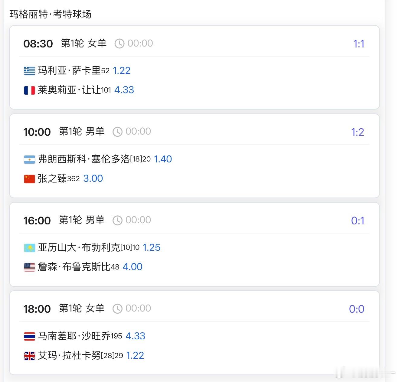Click the clock icon in the 08:30 match
Viewport: 399px width, 382px height.
pyautogui.click(x=119, y=44)
